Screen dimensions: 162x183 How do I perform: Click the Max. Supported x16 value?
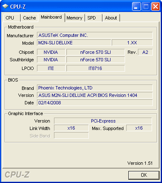pos(139,128)
